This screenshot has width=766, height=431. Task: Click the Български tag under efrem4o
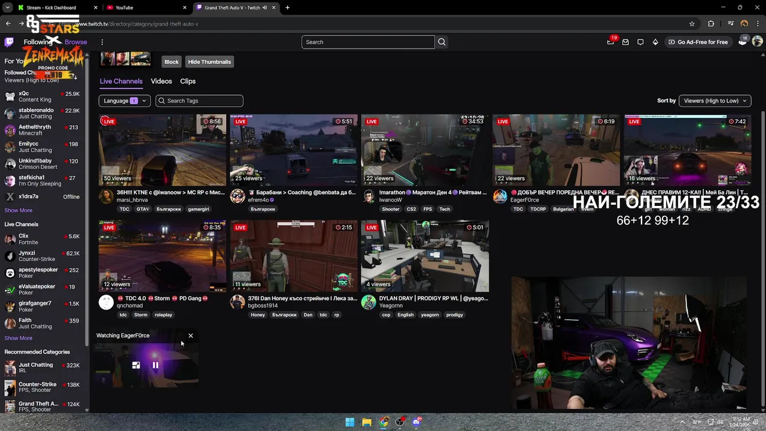tap(263, 209)
